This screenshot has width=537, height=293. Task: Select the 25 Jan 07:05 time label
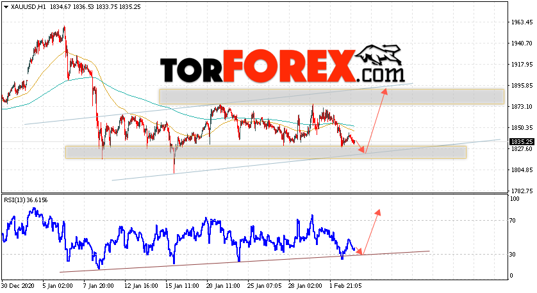click(265, 285)
